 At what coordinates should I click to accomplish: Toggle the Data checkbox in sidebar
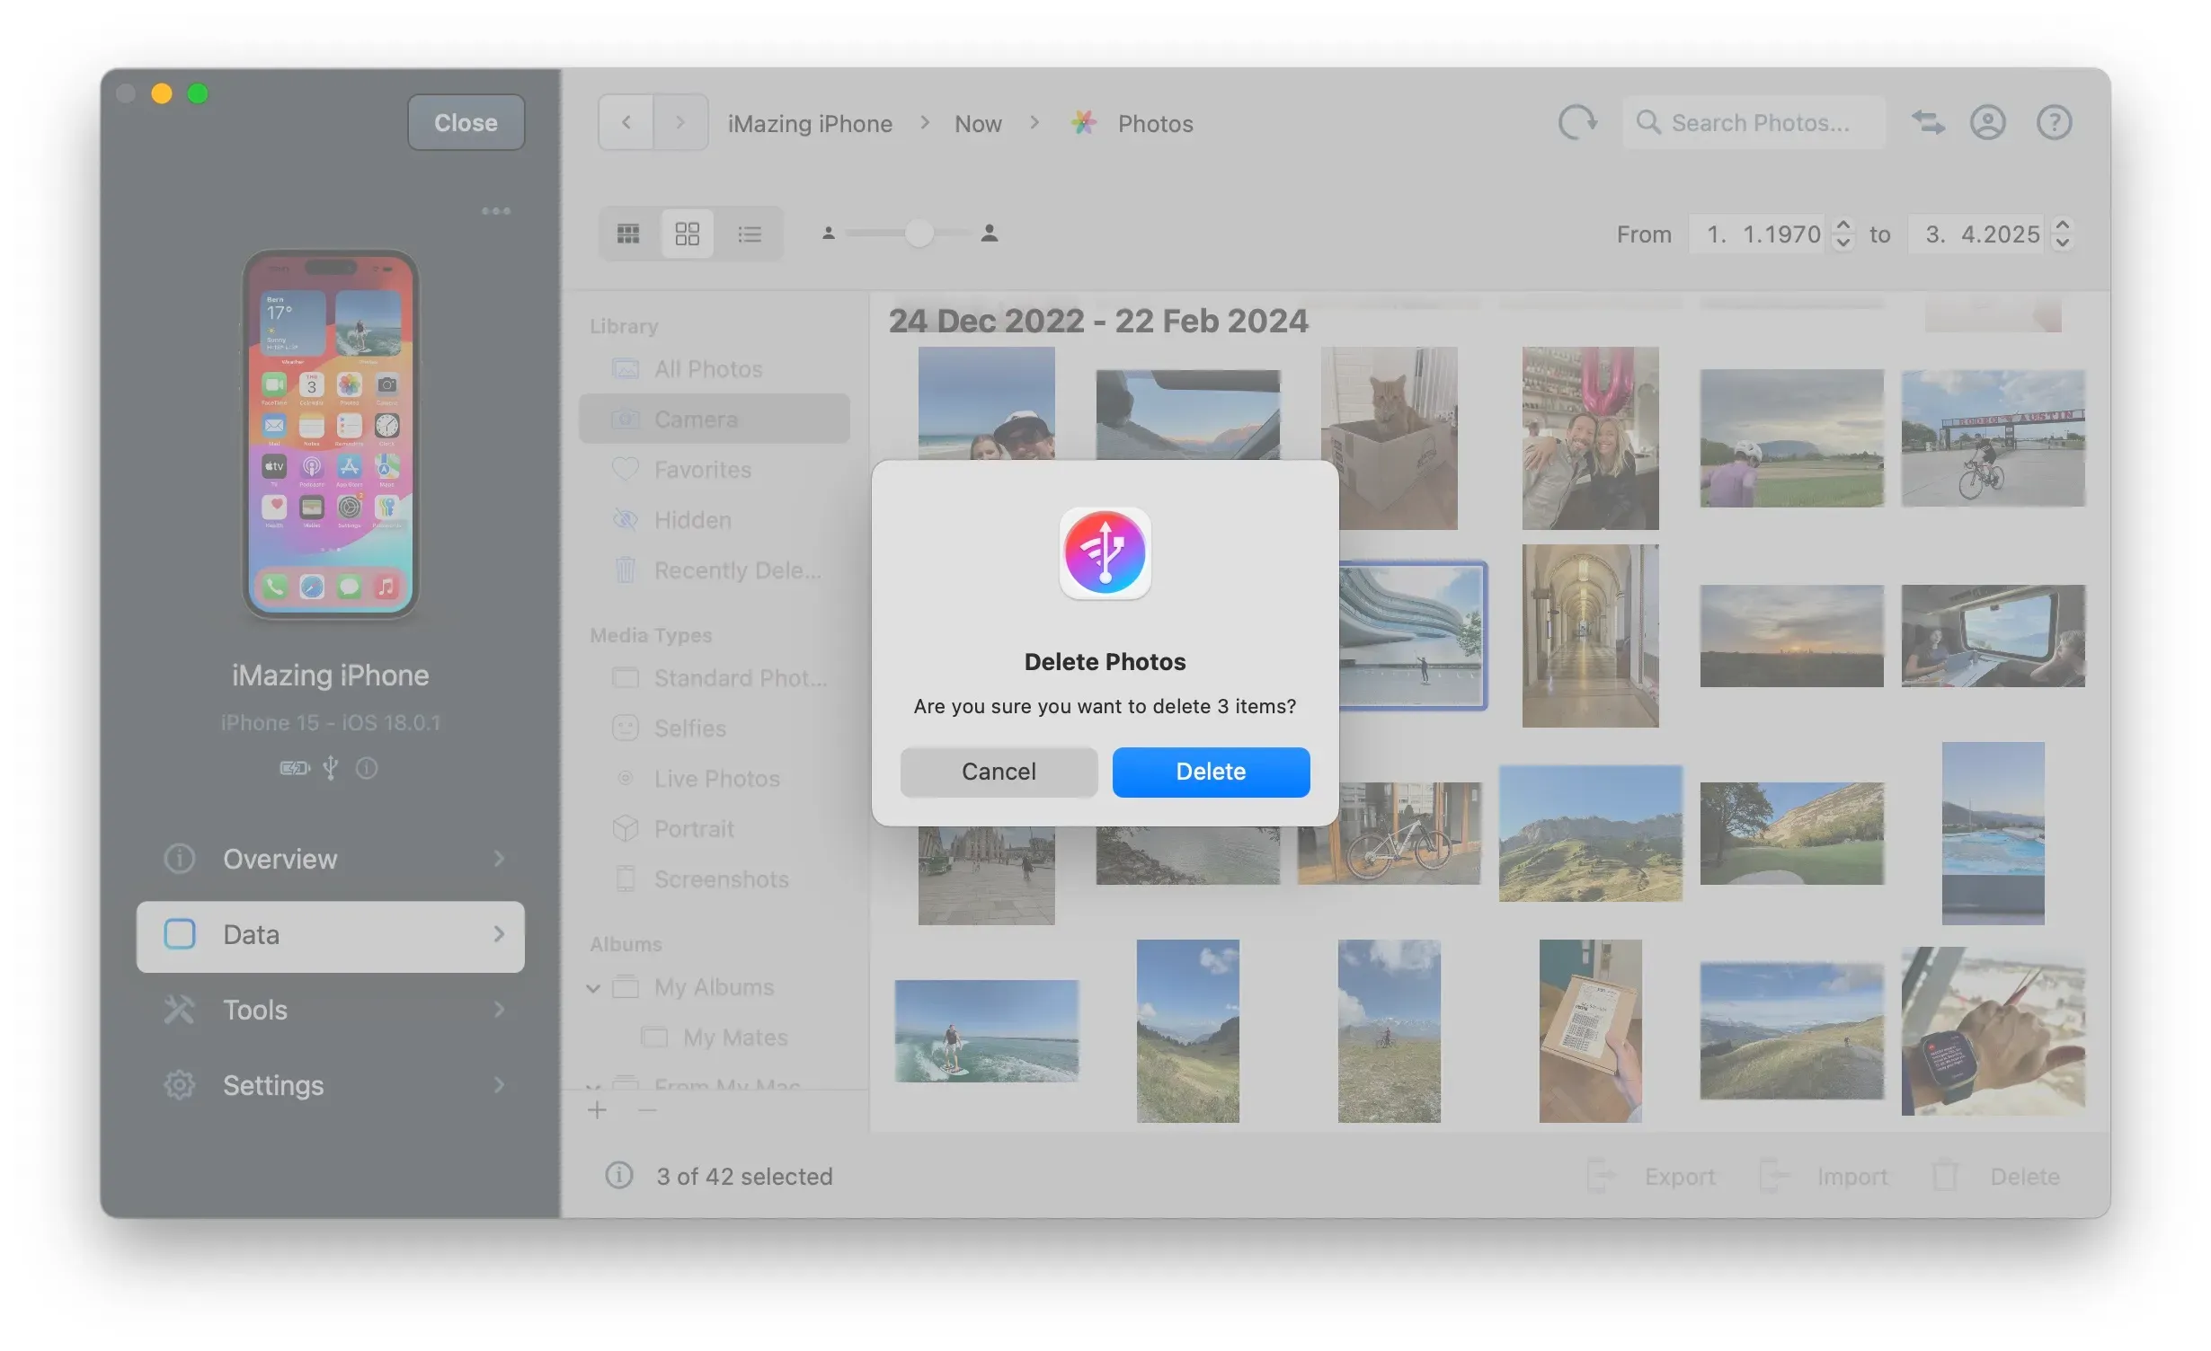tap(180, 934)
